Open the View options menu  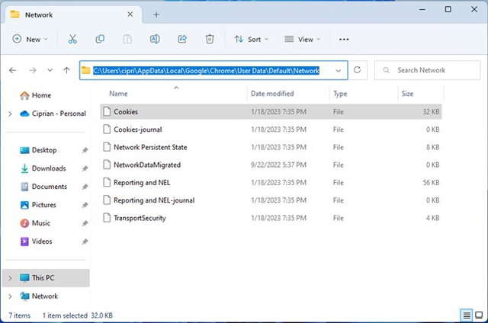click(302, 39)
